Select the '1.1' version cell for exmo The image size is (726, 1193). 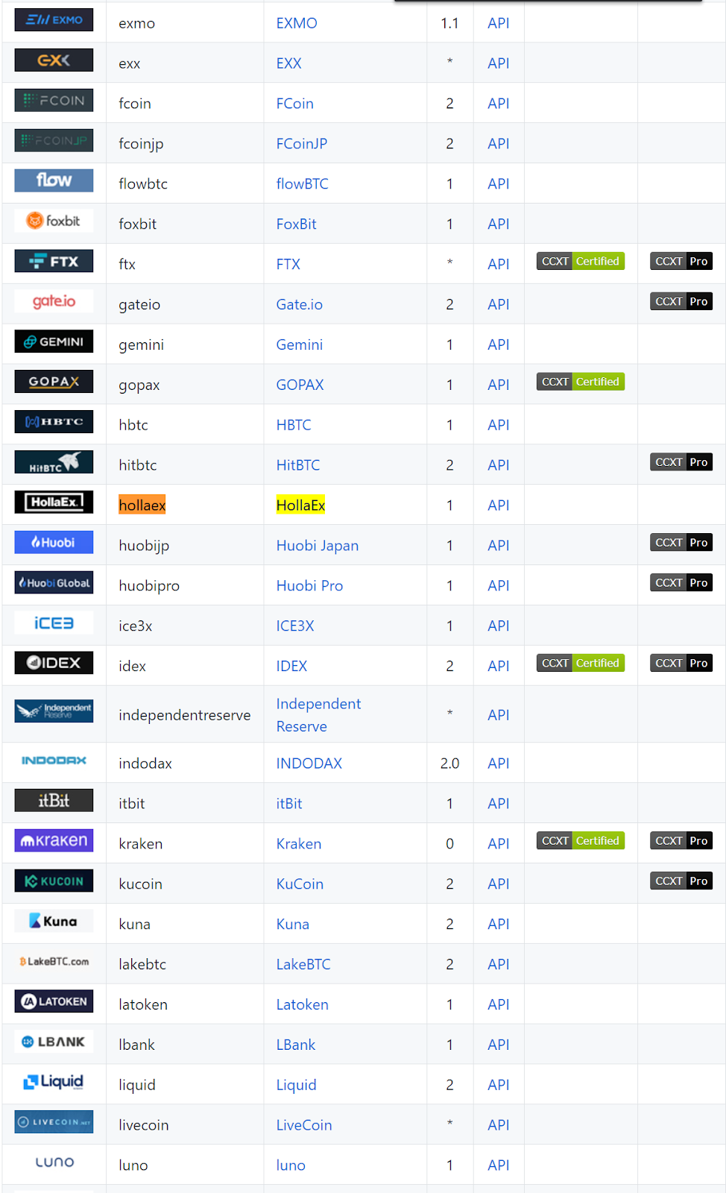pos(450,22)
